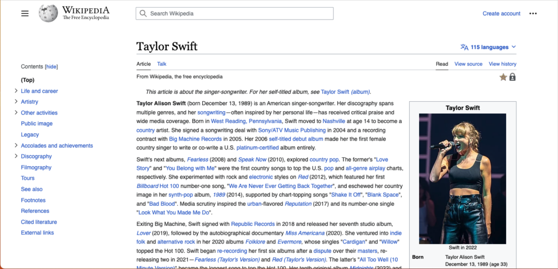558x269 pixels.
Task: Open Accolades and achievements contents link
Action: click(x=57, y=145)
